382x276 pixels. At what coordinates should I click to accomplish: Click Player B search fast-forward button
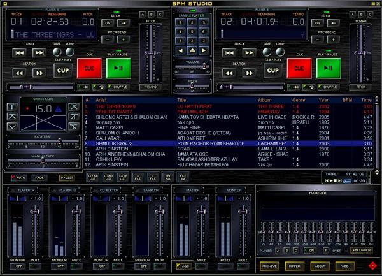coord(249,73)
